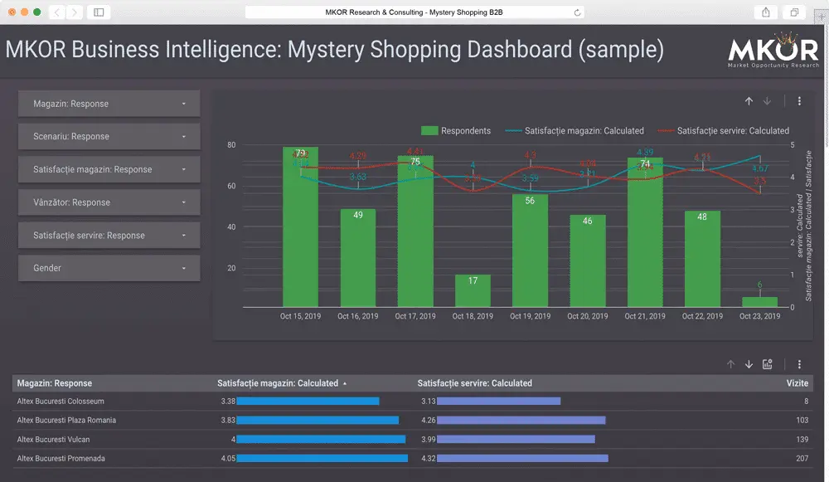Click the chart's up arrow drill icon

[x=749, y=101]
